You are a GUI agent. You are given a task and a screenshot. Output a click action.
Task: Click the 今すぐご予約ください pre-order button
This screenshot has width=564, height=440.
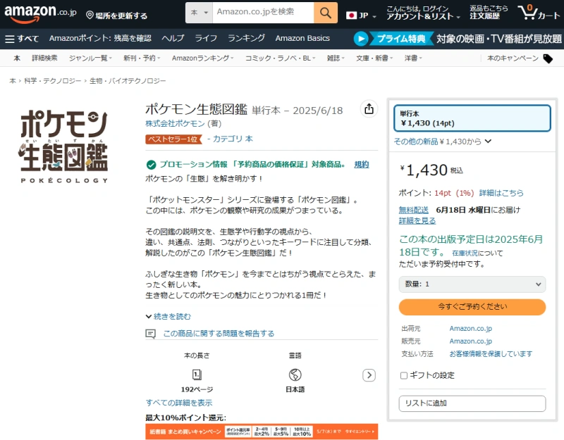pos(472,307)
